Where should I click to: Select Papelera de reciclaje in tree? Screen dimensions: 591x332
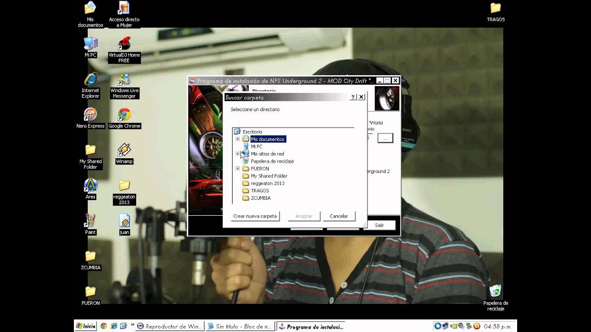(x=272, y=161)
